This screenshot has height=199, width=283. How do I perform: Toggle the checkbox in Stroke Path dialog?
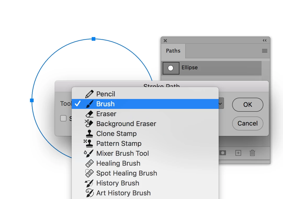pos(63,118)
